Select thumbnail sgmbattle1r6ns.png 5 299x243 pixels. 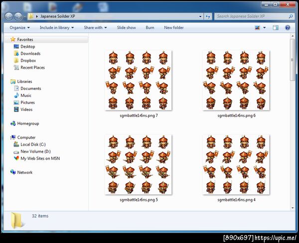tap(138, 164)
